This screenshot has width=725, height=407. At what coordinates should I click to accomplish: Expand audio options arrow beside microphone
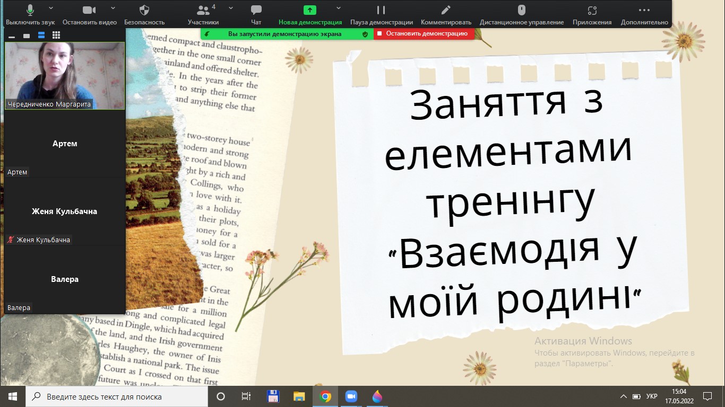51,8
